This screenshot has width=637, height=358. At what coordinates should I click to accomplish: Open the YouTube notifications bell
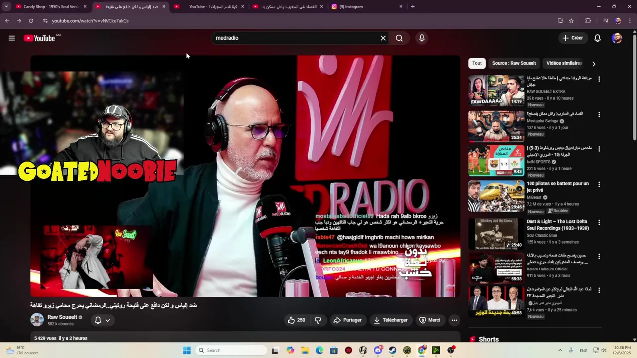tap(598, 38)
